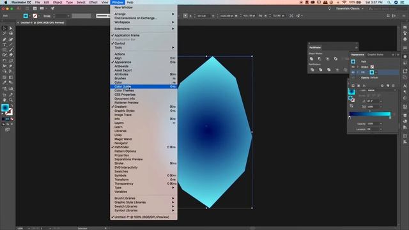Click the Divide pathfinder icon
This screenshot has width=409, height=230.
pos(313,70)
